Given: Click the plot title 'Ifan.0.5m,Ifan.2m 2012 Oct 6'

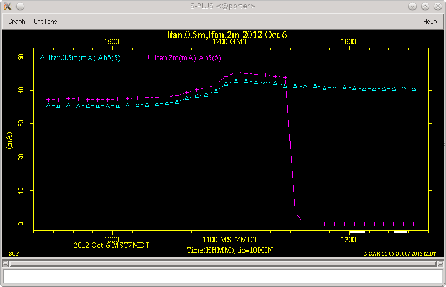Looking at the screenshot, I should 227,35.
